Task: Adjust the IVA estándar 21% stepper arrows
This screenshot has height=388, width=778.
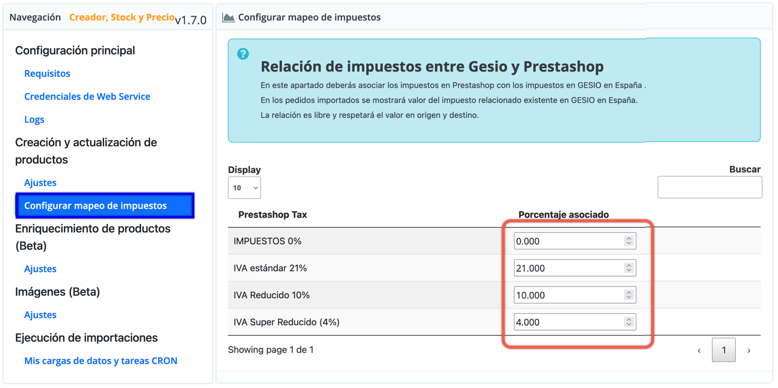Action: click(629, 268)
